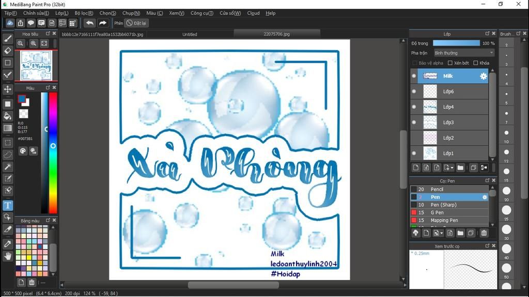Select the Magic Wand tool
The width and height of the screenshot is (529, 297).
pyautogui.click(x=8, y=167)
